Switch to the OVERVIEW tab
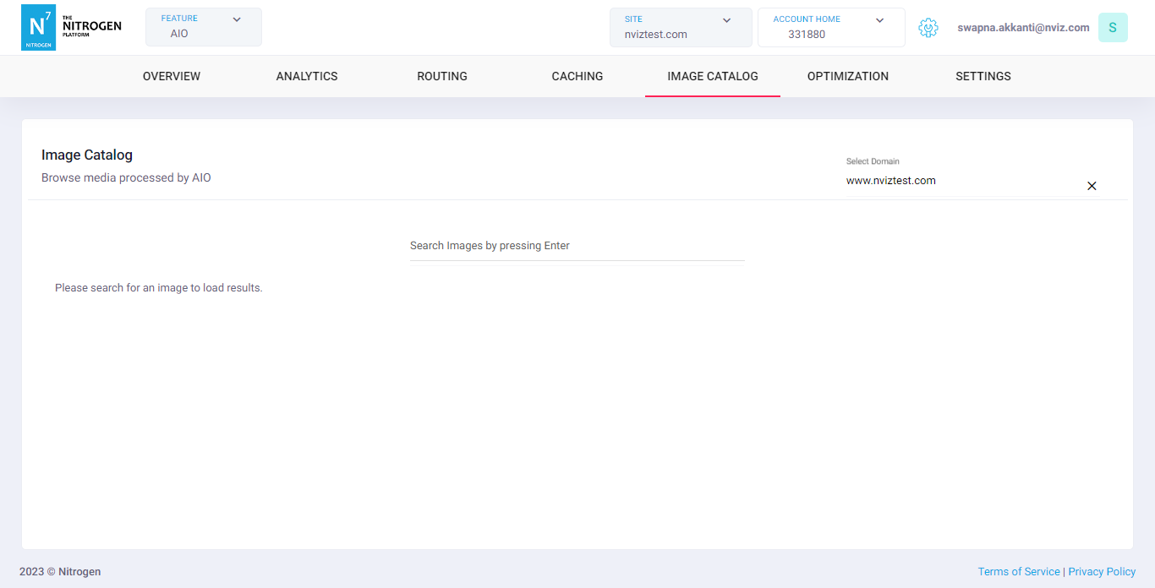 (171, 76)
